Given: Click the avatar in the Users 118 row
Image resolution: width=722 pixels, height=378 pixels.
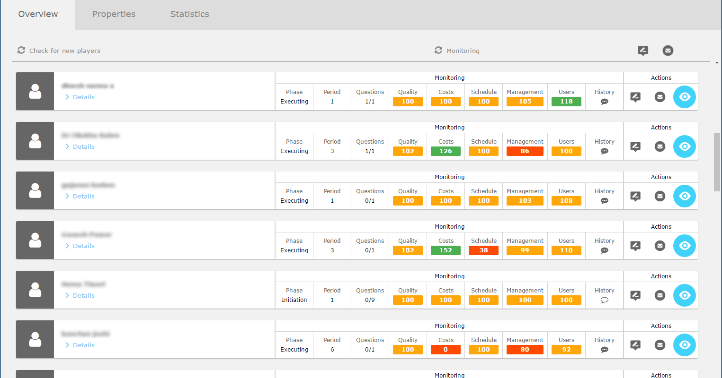Looking at the screenshot, I should [35, 91].
